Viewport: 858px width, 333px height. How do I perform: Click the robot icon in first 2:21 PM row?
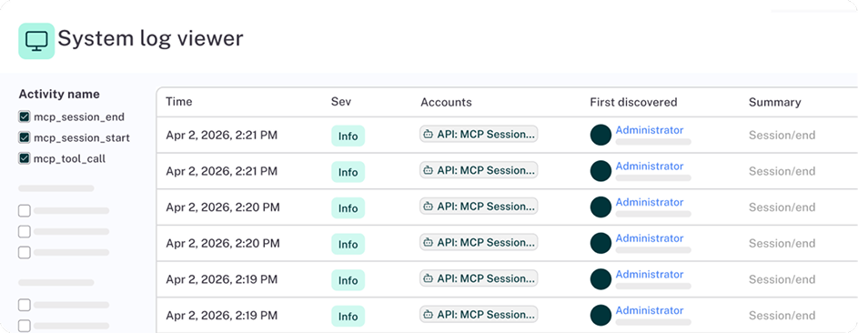(x=429, y=134)
